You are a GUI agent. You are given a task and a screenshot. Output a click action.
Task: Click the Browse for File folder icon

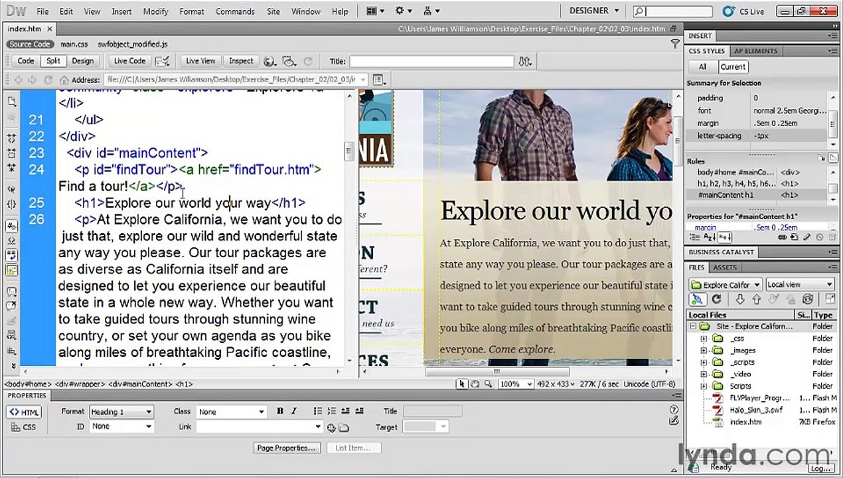(343, 428)
